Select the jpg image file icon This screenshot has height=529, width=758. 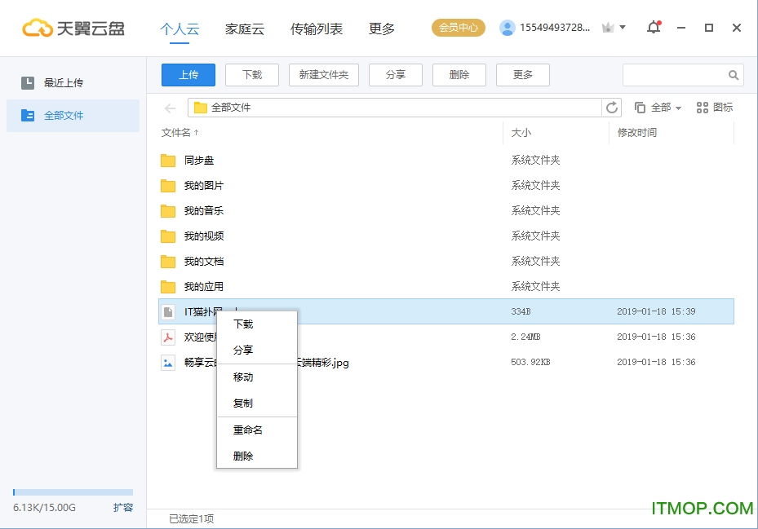point(168,363)
